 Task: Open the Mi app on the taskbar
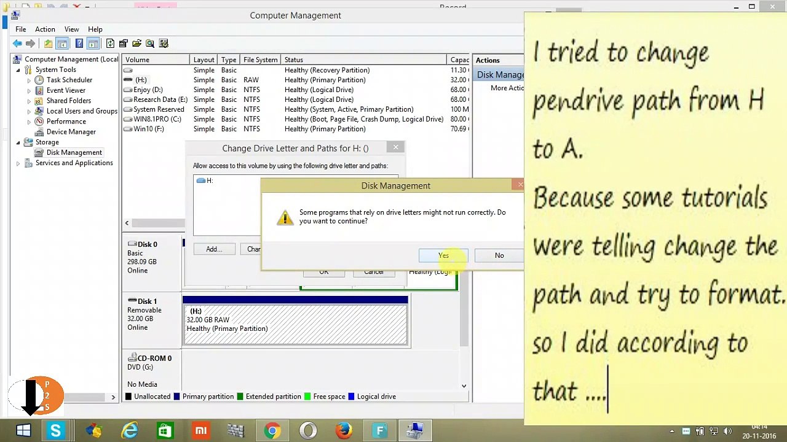[200, 431]
